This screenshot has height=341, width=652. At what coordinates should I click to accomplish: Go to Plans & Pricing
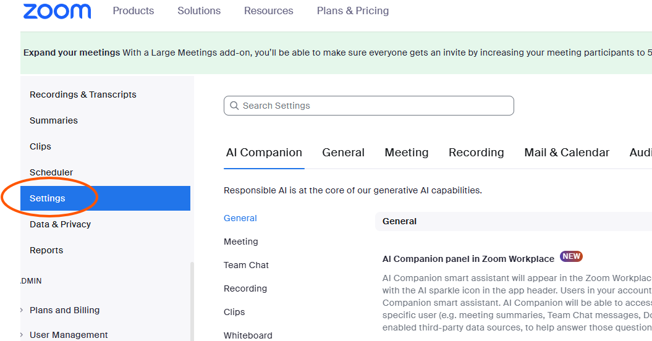point(353,11)
